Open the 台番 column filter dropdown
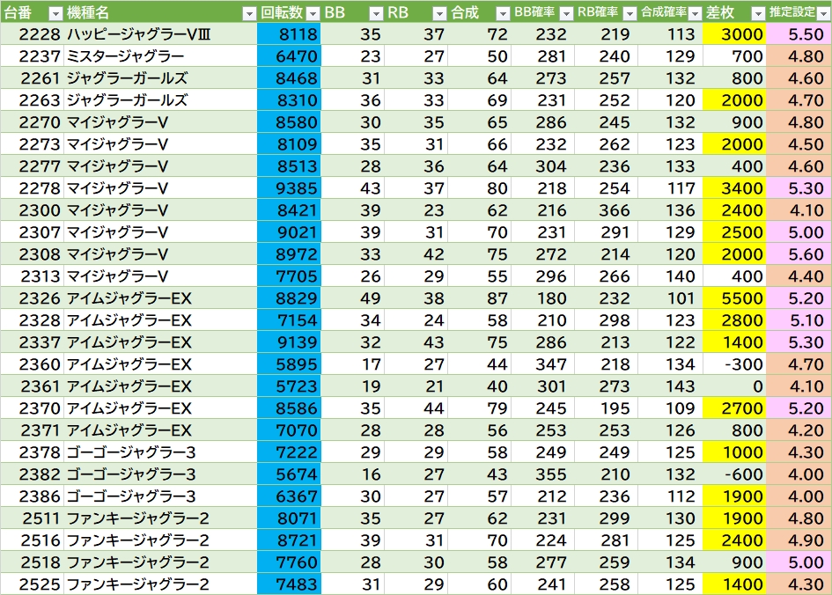This screenshot has width=832, height=595. point(55,13)
